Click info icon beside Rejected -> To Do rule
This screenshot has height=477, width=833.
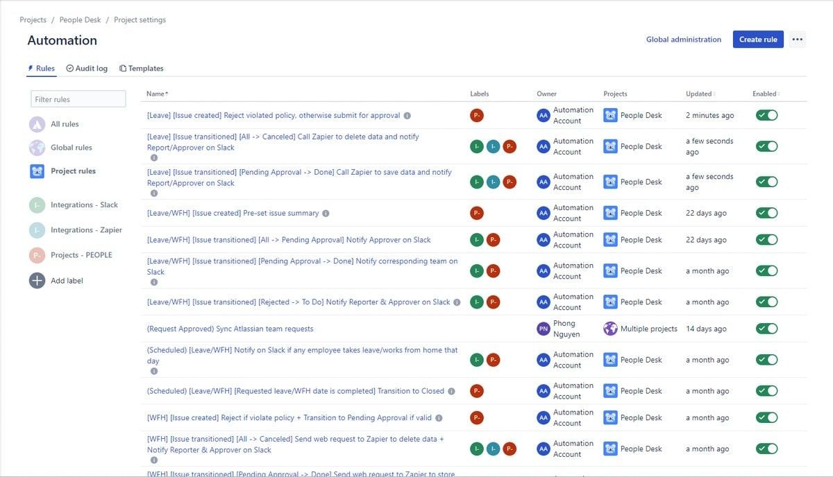pos(457,302)
